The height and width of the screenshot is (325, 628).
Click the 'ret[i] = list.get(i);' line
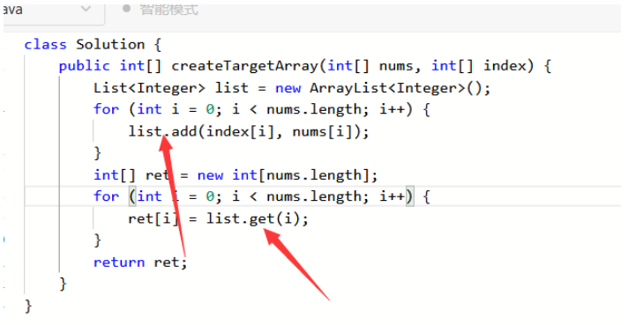click(218, 218)
